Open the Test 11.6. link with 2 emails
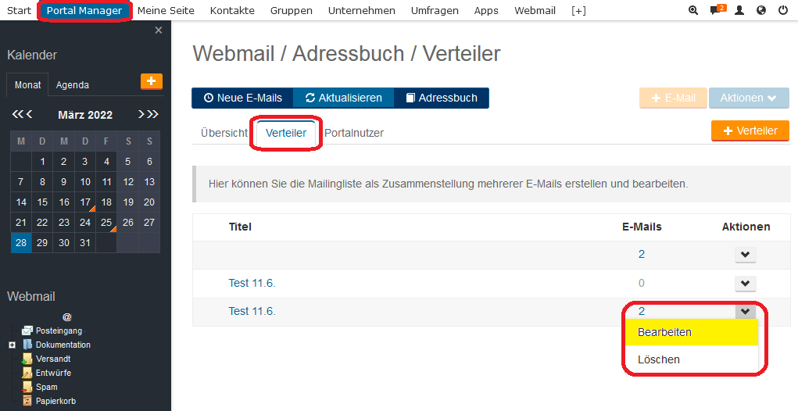This screenshot has height=411, width=798. [252, 311]
